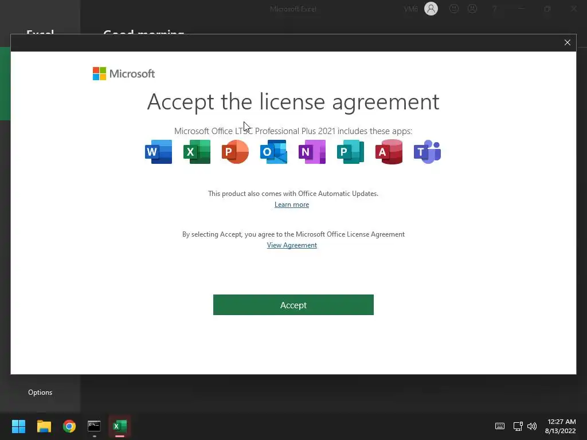The width and height of the screenshot is (587, 440).
Task: Click the 'By selecting Accept' sentence
Action: [x=293, y=234]
